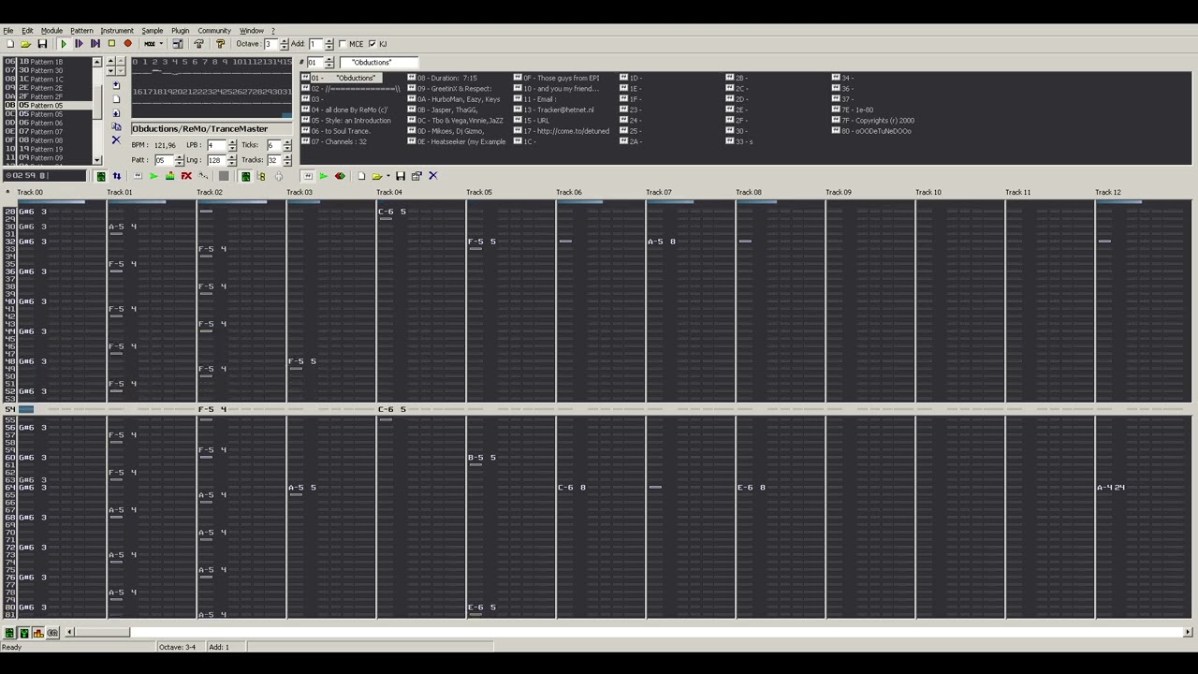Select instrument 13 - Tracker@hetnet.nl
This screenshot has height=674, width=1198.
pos(559,110)
